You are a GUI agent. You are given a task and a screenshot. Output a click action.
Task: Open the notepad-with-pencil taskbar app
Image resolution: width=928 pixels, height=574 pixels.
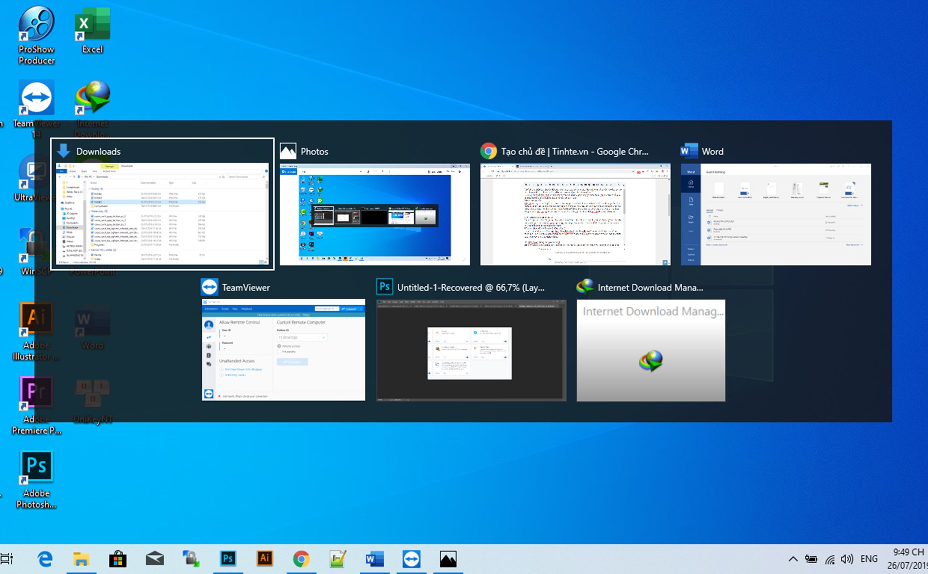338,560
